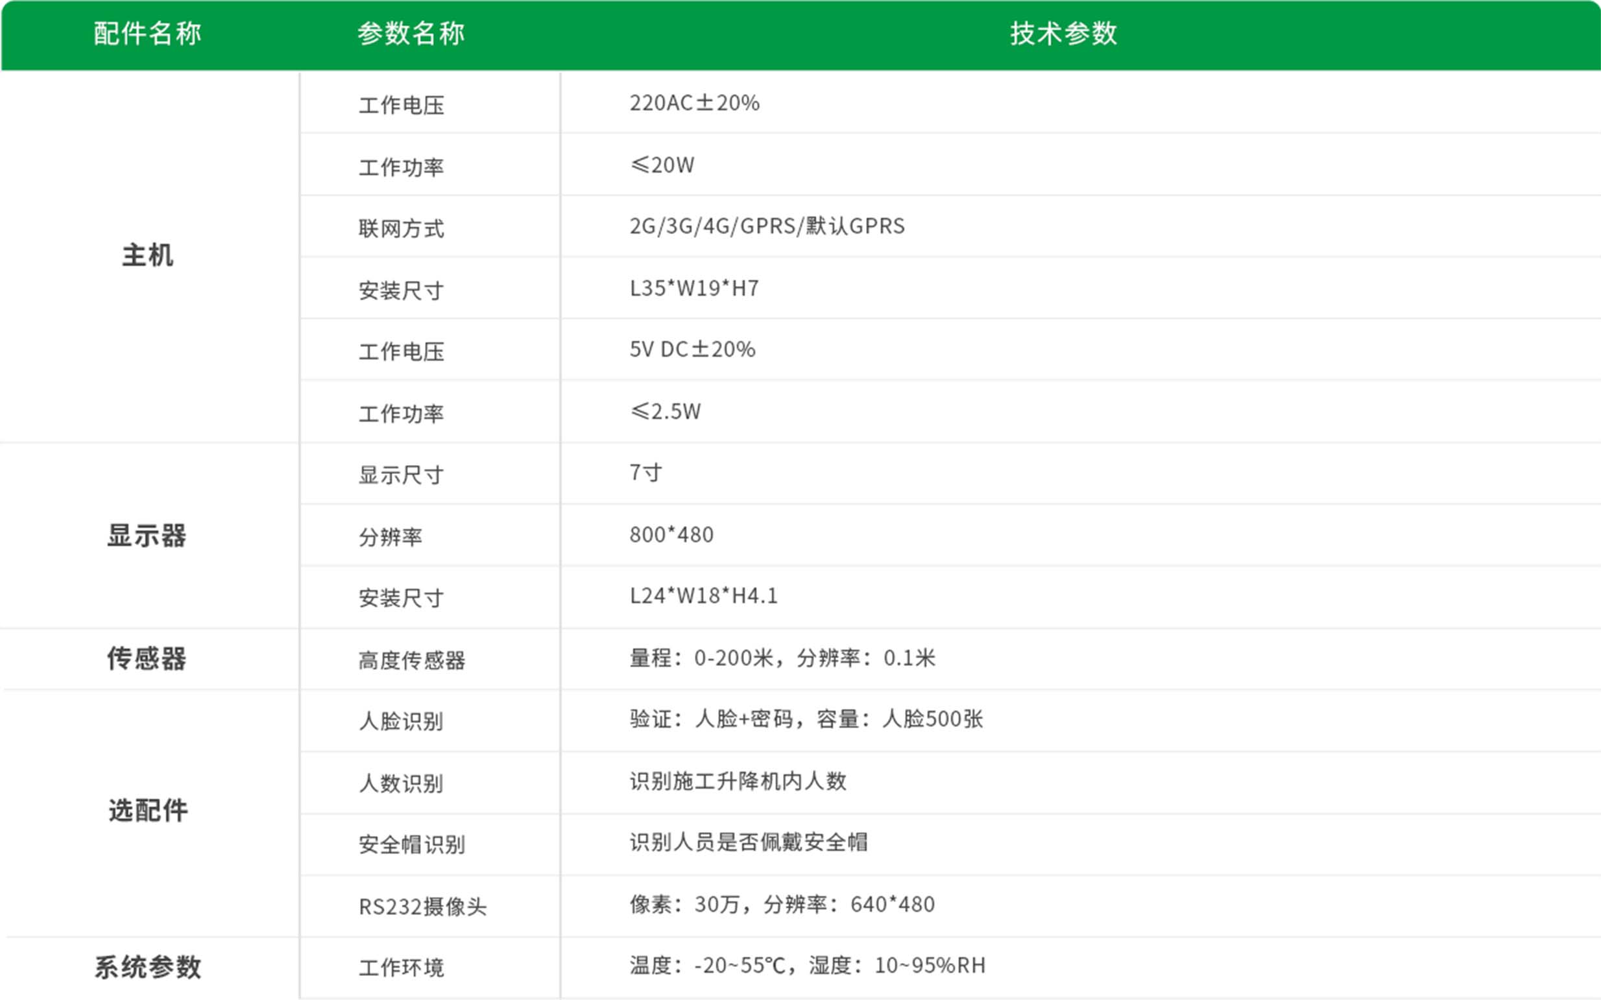Click the 5V DC±20% voltage value

(692, 349)
